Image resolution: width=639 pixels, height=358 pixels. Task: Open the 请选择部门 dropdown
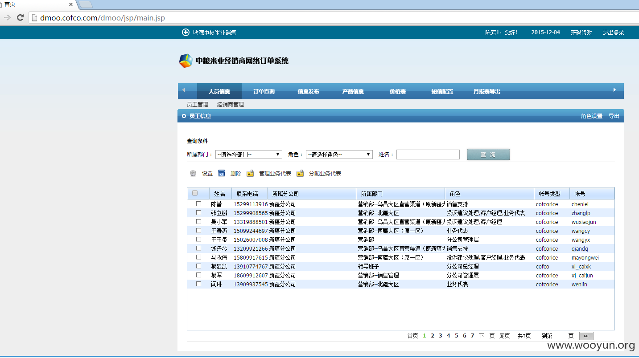coord(249,155)
